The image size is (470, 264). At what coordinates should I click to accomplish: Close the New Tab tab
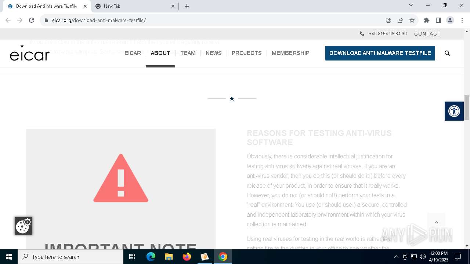tap(173, 6)
